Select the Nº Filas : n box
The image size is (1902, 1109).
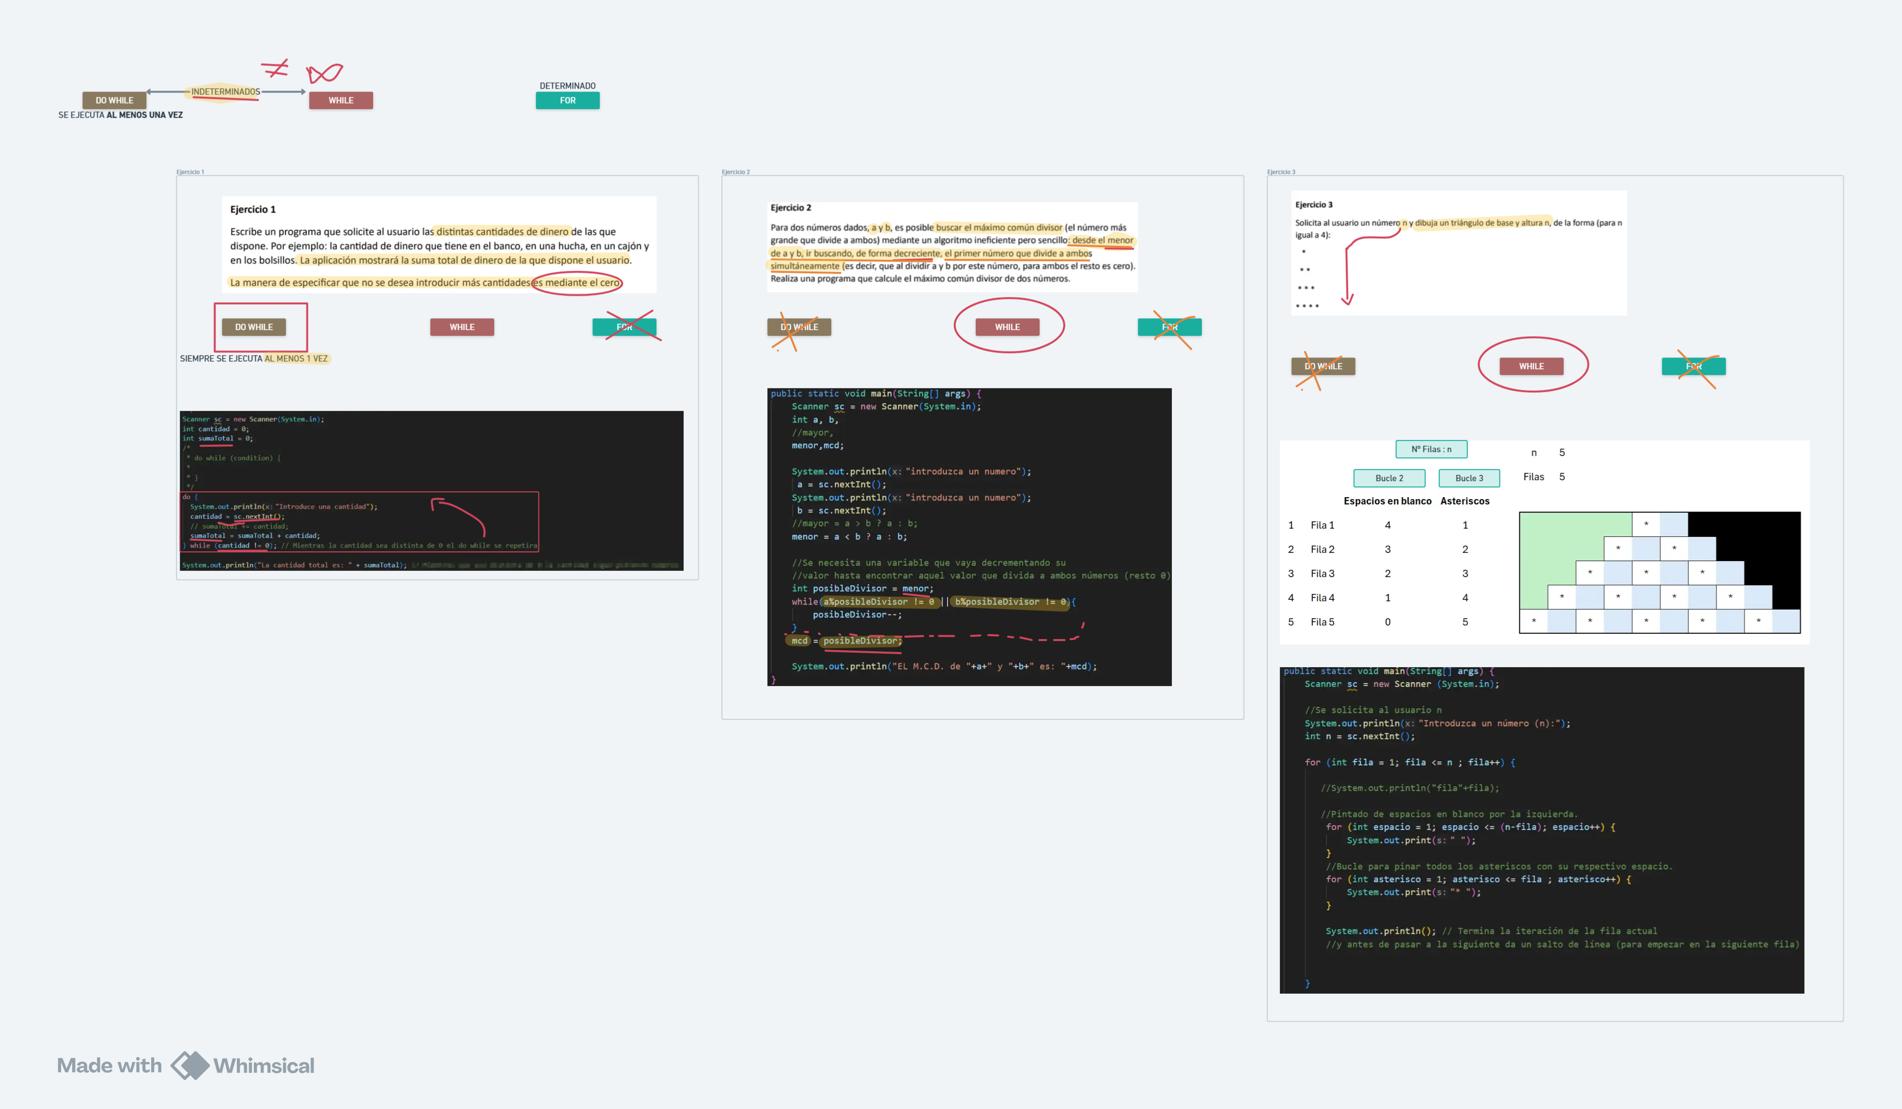point(1431,449)
